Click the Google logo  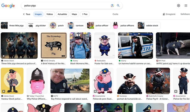pos(8,6)
